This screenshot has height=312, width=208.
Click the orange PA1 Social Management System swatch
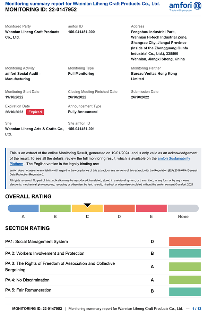point(185,241)
